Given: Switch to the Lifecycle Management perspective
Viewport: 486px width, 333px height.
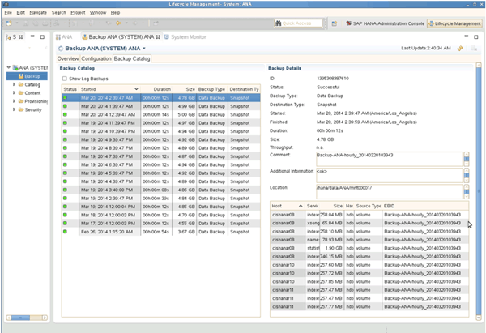Looking at the screenshot, I should (454, 23).
